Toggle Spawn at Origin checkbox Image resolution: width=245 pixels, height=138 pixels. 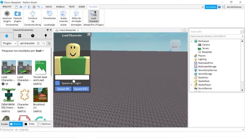57,83
